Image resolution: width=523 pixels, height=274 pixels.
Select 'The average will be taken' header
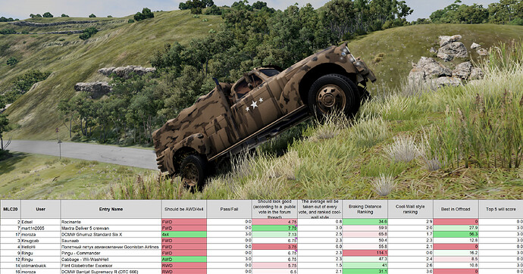click(x=320, y=209)
